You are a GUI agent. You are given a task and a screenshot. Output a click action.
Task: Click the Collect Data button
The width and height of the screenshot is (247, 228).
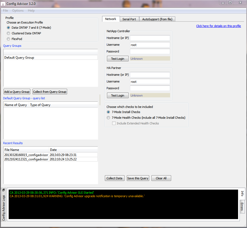[115, 178]
